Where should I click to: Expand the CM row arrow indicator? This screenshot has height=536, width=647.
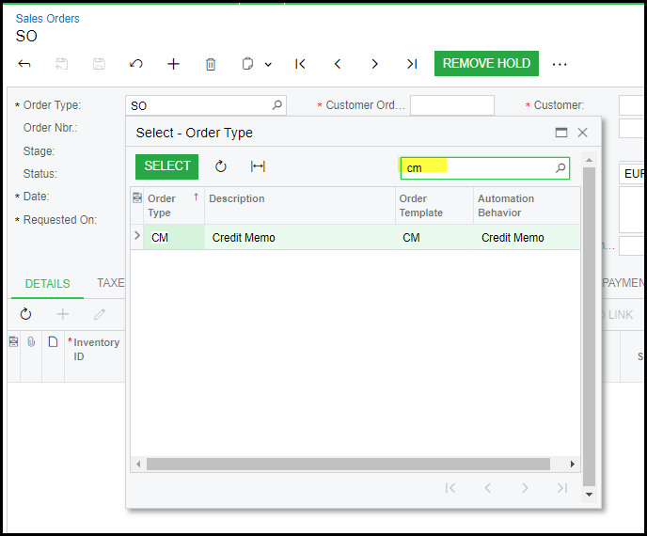click(x=137, y=237)
